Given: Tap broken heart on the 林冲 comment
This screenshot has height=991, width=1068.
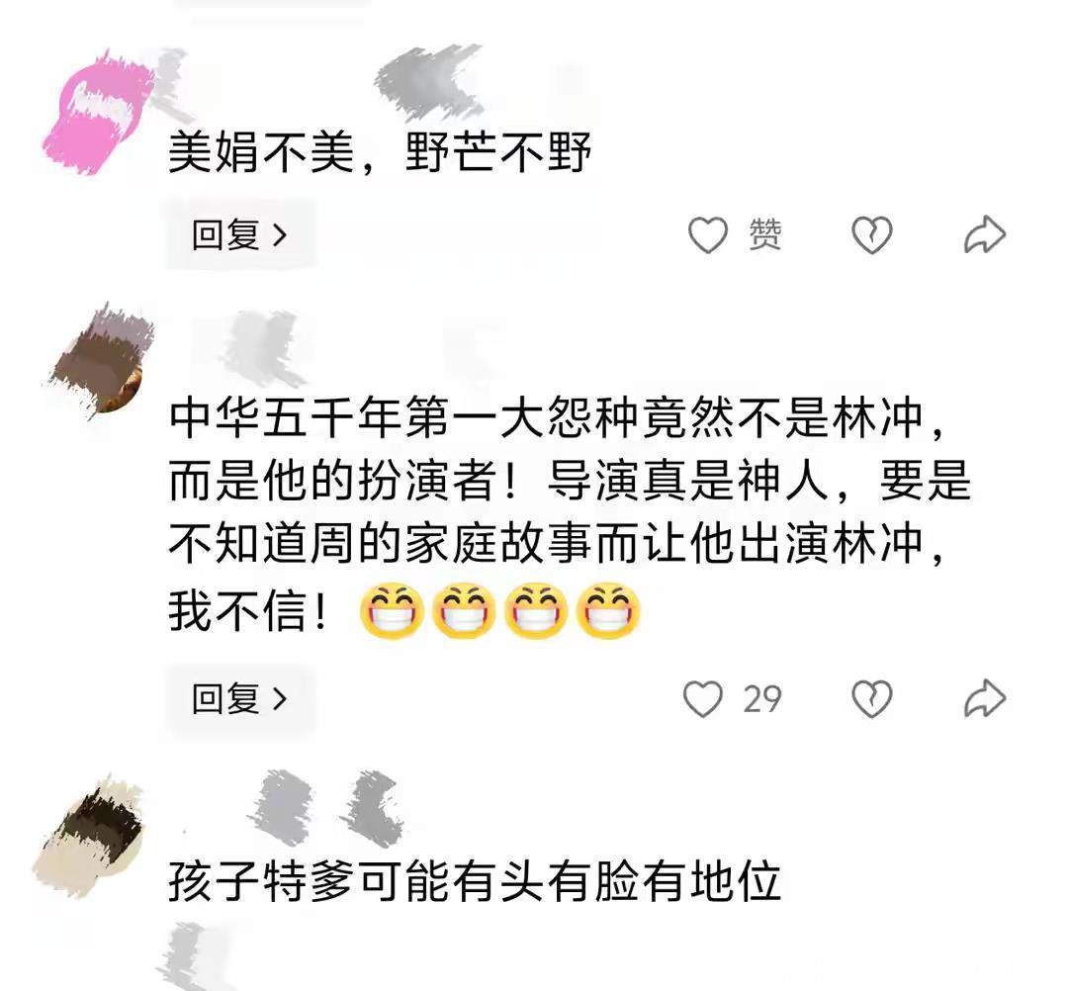Looking at the screenshot, I should pyautogui.click(x=872, y=699).
